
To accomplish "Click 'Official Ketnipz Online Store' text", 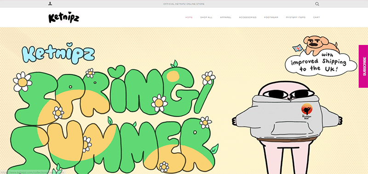I will (x=184, y=4).
